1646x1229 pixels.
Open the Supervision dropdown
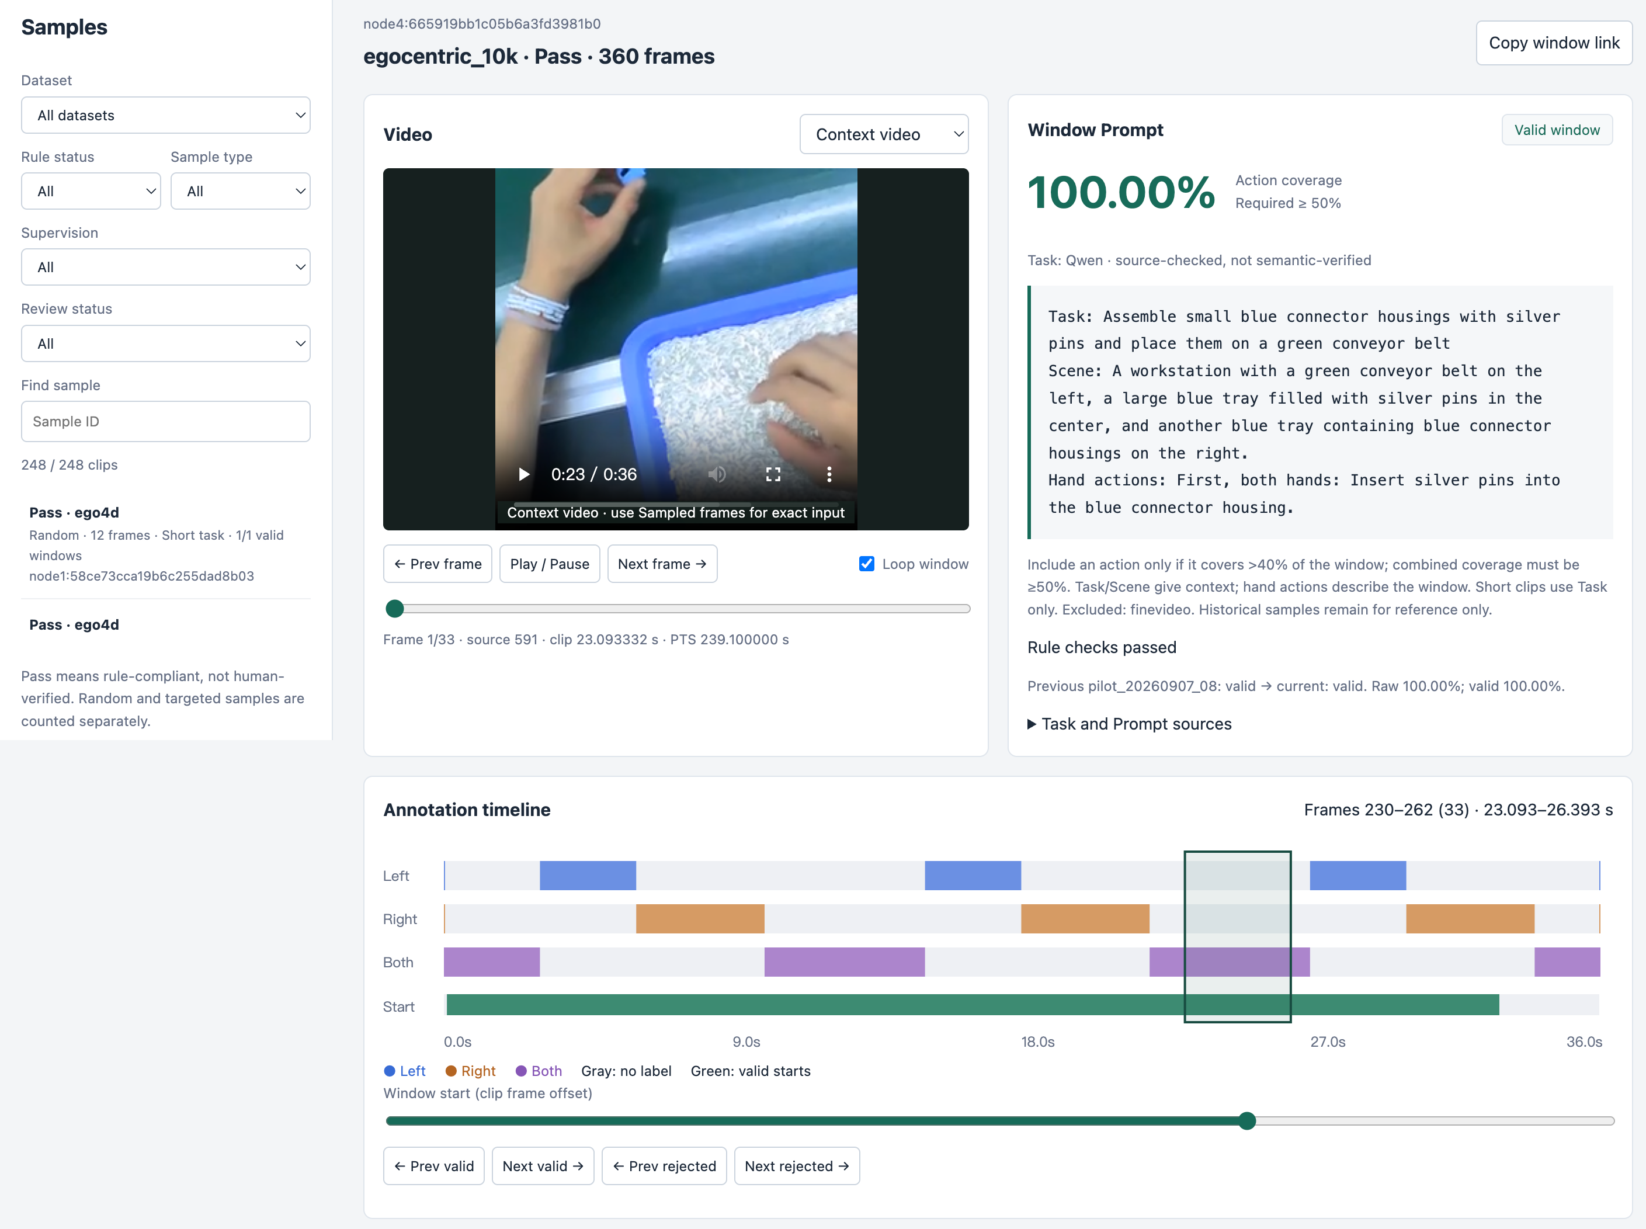tap(166, 267)
